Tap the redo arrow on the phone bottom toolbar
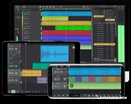This screenshot has width=131, height=104. [x=108, y=96]
